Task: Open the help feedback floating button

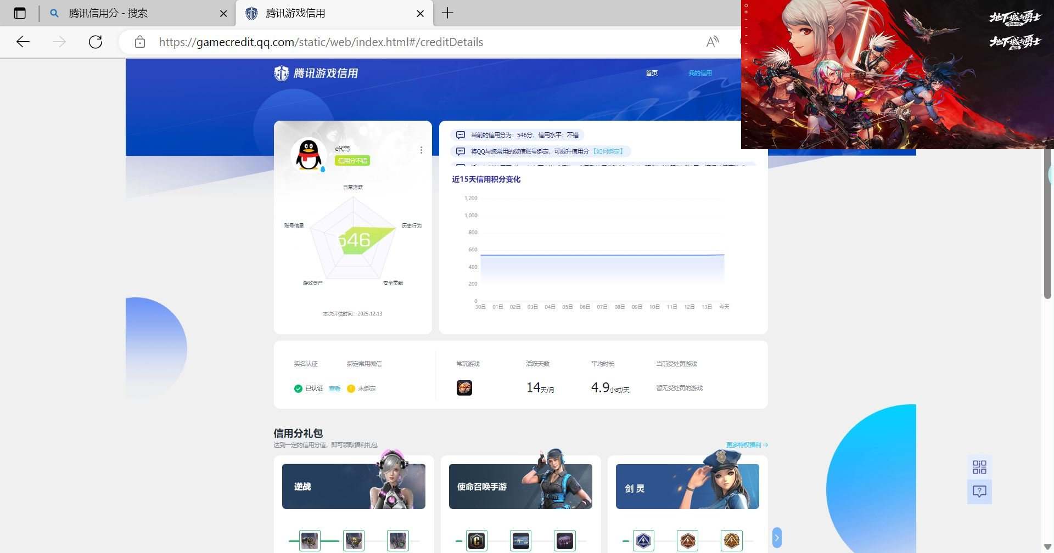Action: (979, 491)
